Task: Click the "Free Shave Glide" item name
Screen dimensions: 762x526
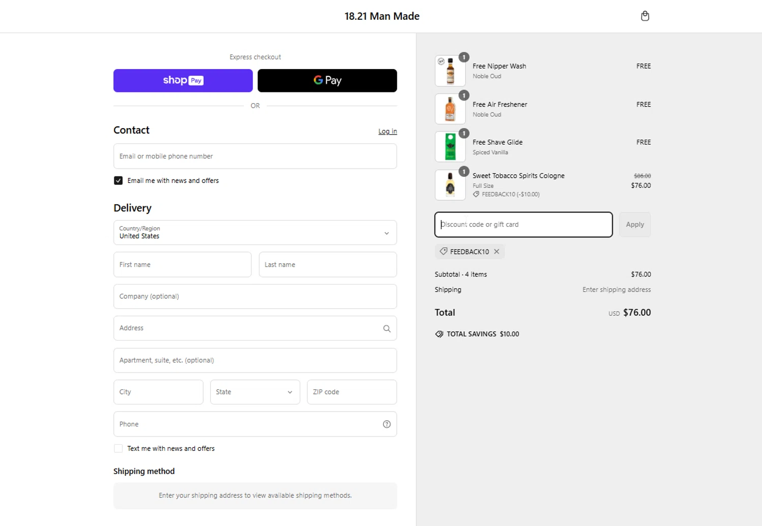Action: [x=498, y=142]
